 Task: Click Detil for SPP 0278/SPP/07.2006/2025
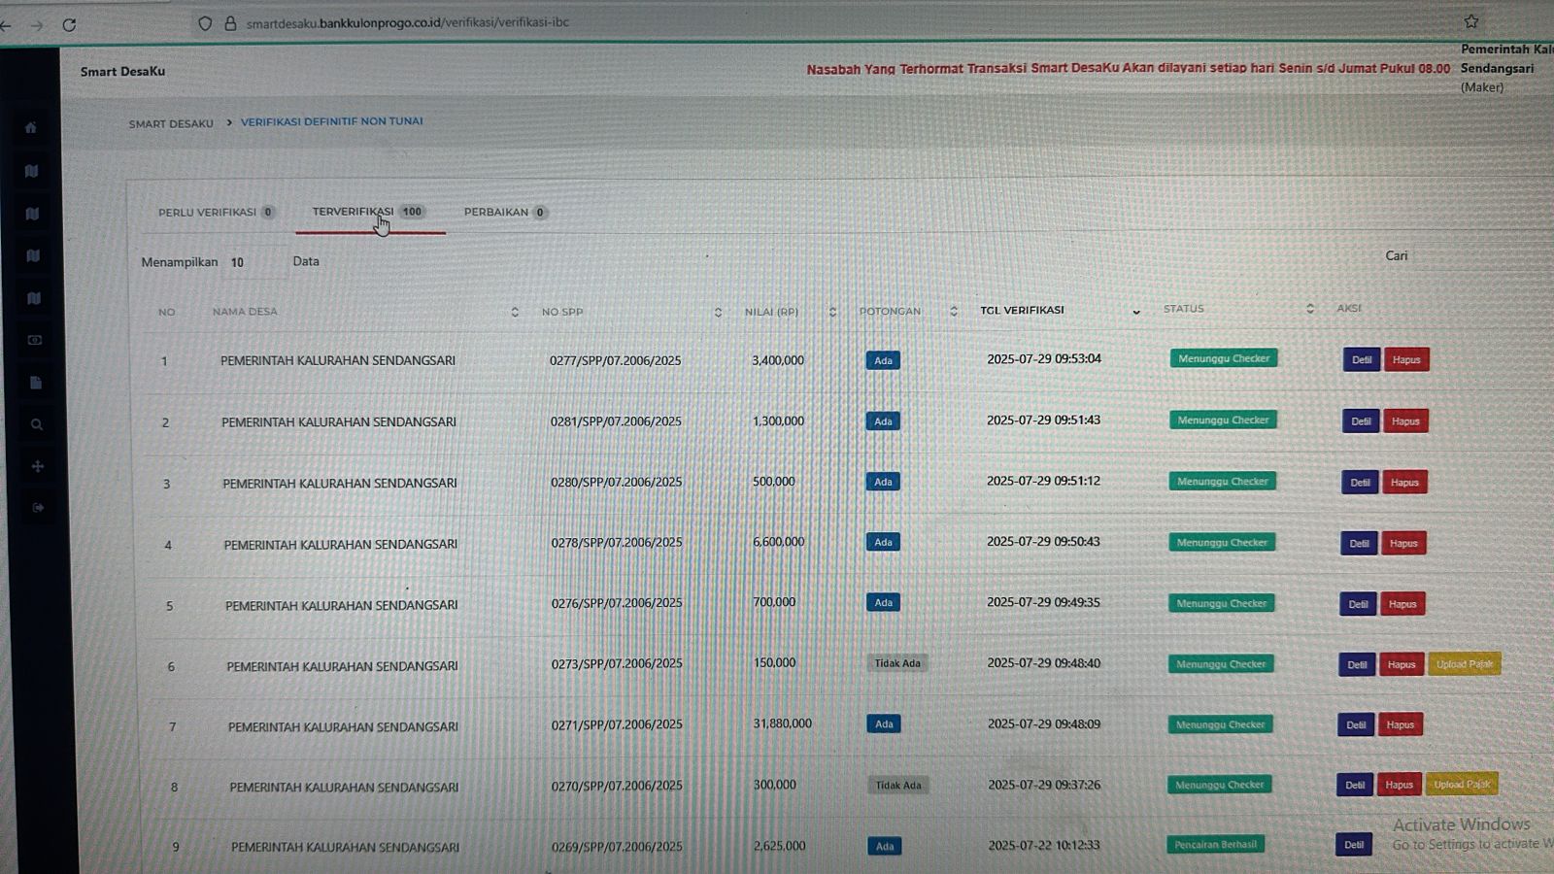pyautogui.click(x=1359, y=543)
